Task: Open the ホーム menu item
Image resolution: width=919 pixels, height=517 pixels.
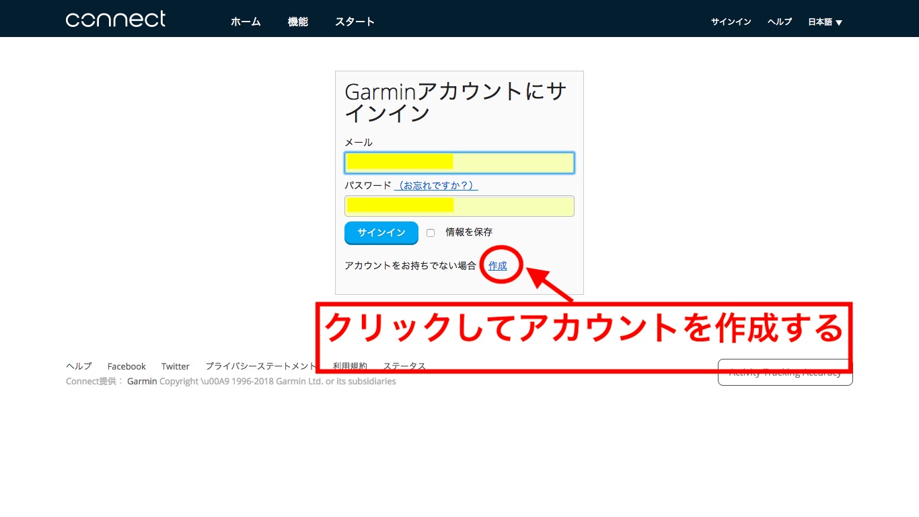Action: 246,22
